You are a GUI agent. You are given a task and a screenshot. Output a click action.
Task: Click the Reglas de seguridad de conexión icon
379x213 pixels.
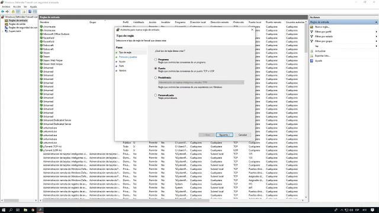click(x=7, y=28)
